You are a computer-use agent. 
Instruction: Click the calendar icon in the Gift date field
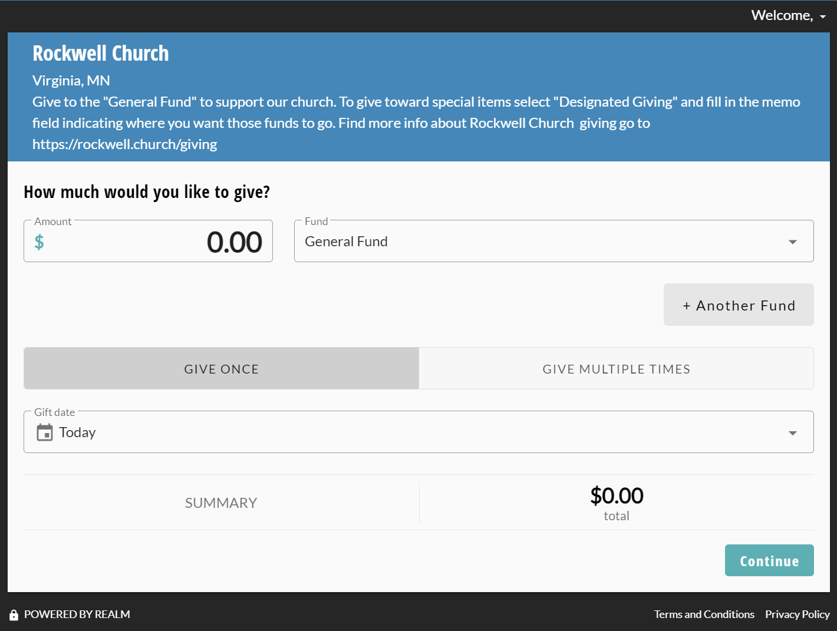click(x=45, y=432)
